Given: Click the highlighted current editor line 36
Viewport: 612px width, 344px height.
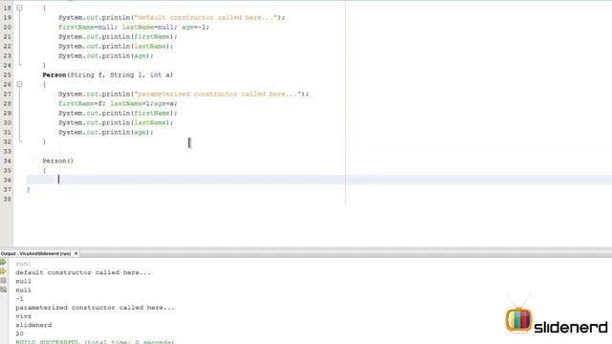Looking at the screenshot, I should pyautogui.click(x=318, y=180).
